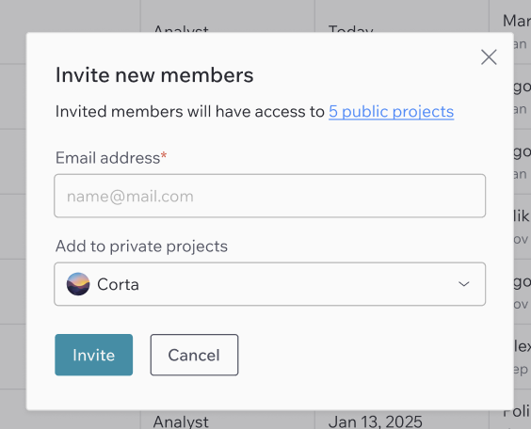Screen dimensions: 531x429
Task: Send invitation with the Invite button
Action: pyautogui.click(x=94, y=355)
